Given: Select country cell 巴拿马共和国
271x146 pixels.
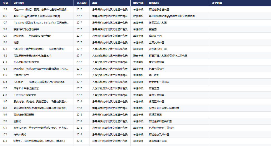Looking at the screenshot, I should click(157, 69).
